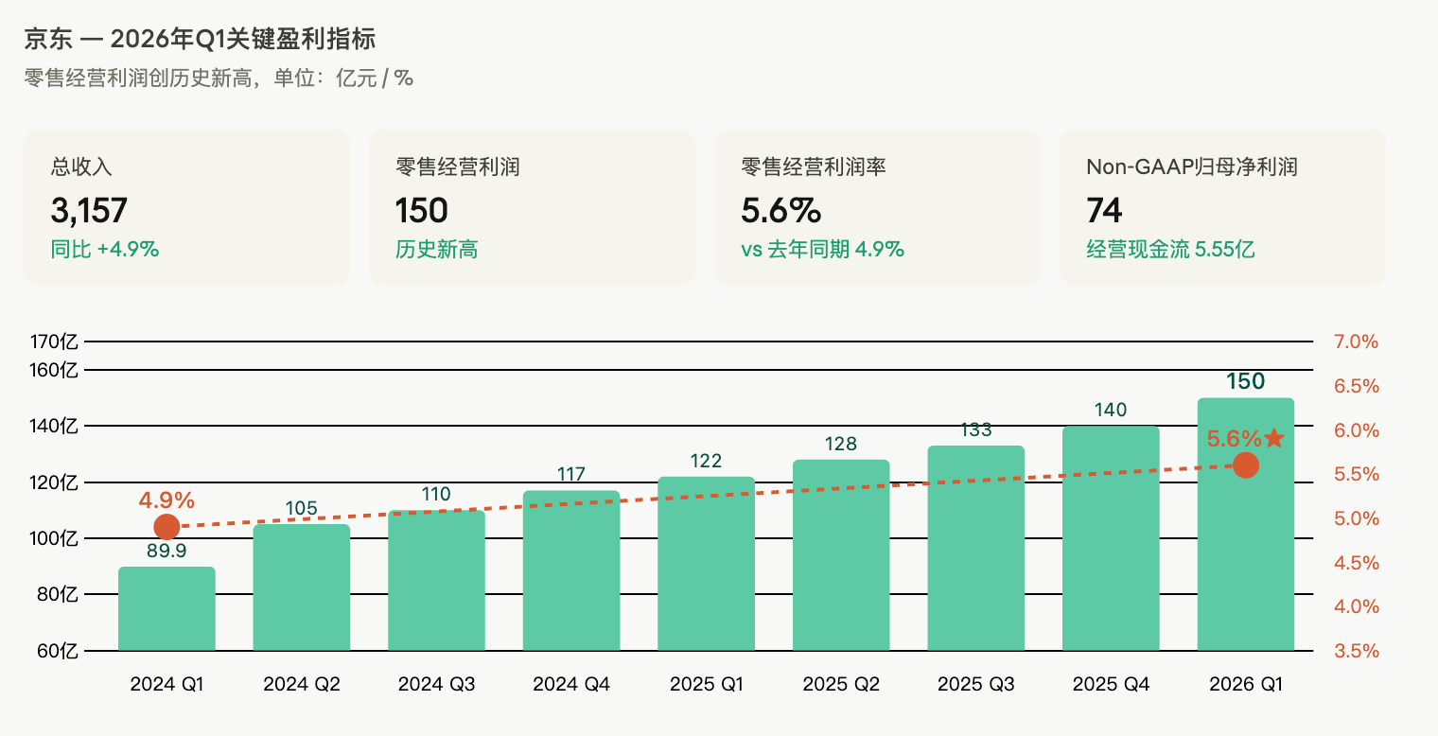The height and width of the screenshot is (736, 1438).
Task: Select the 总收入 card label
Action: click(81, 167)
